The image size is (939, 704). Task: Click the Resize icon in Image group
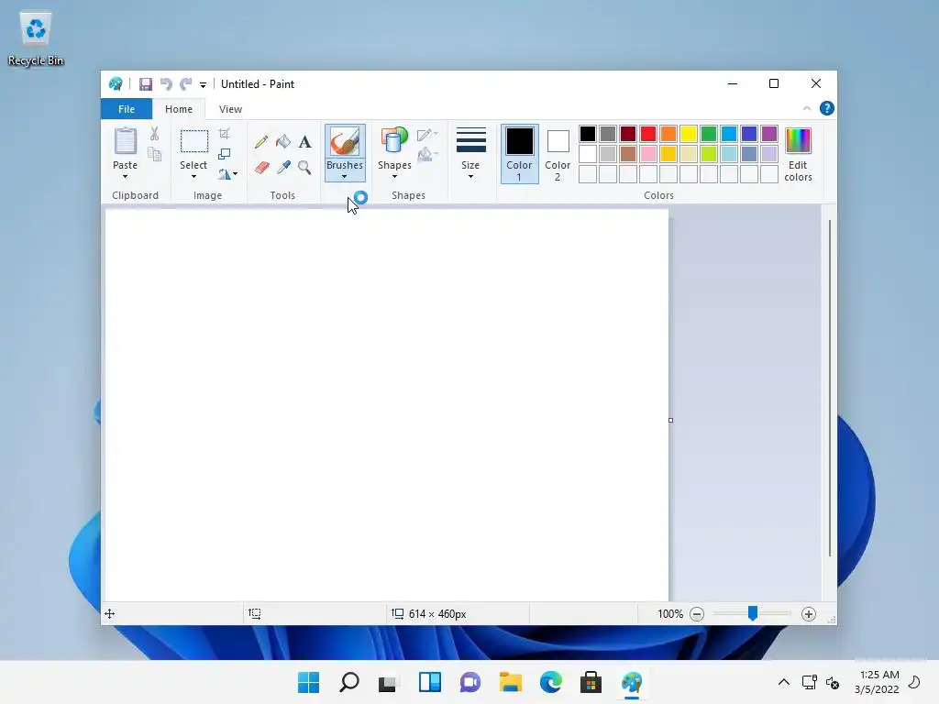click(224, 154)
